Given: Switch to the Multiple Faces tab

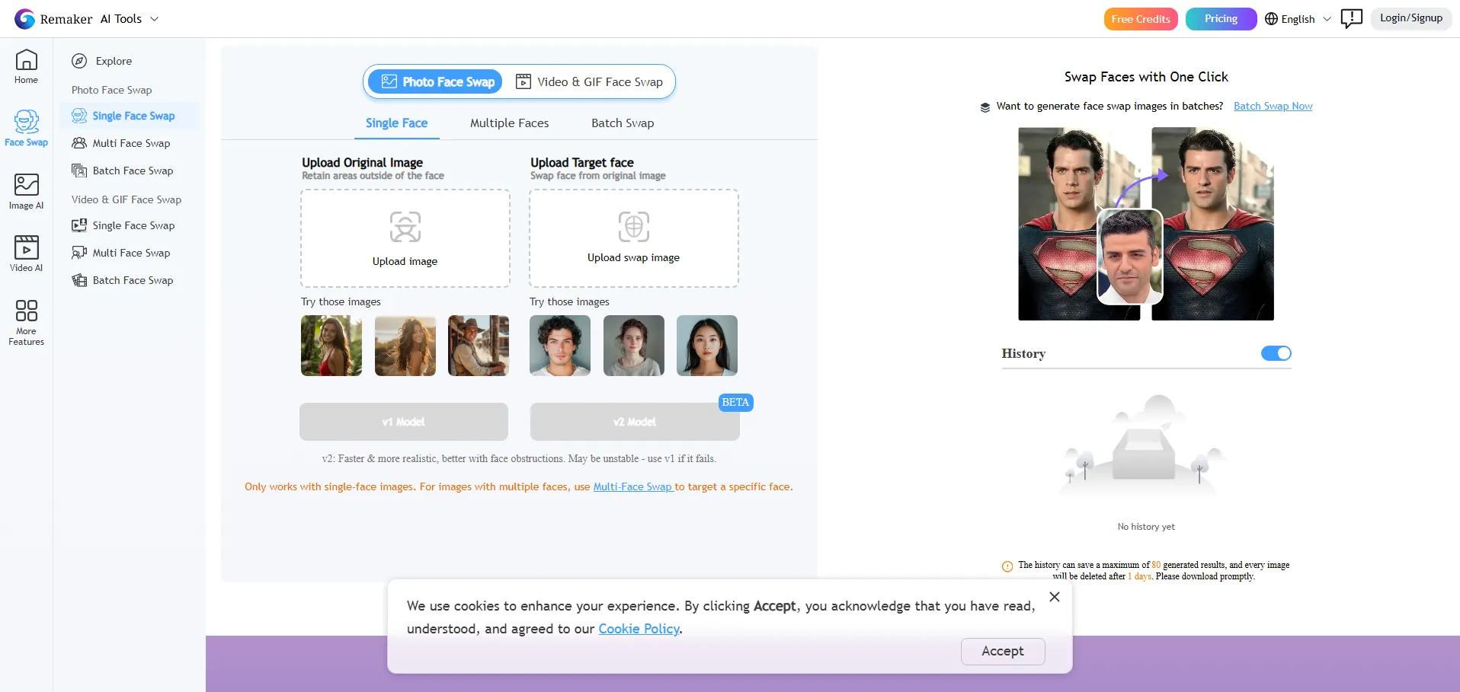Looking at the screenshot, I should tap(509, 123).
